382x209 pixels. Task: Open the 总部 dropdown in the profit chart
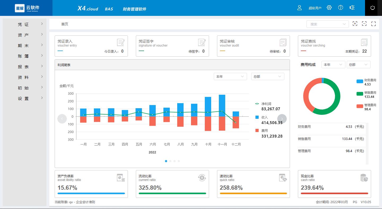pos(267,76)
